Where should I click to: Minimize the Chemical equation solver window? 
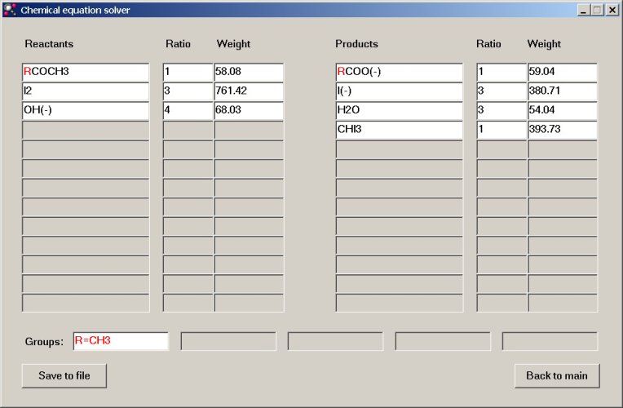(x=583, y=10)
